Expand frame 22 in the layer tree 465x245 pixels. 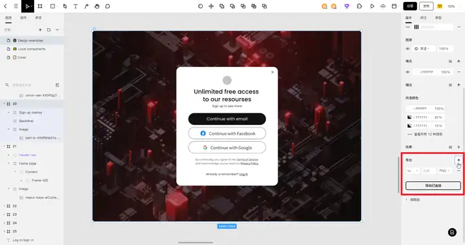[4, 206]
